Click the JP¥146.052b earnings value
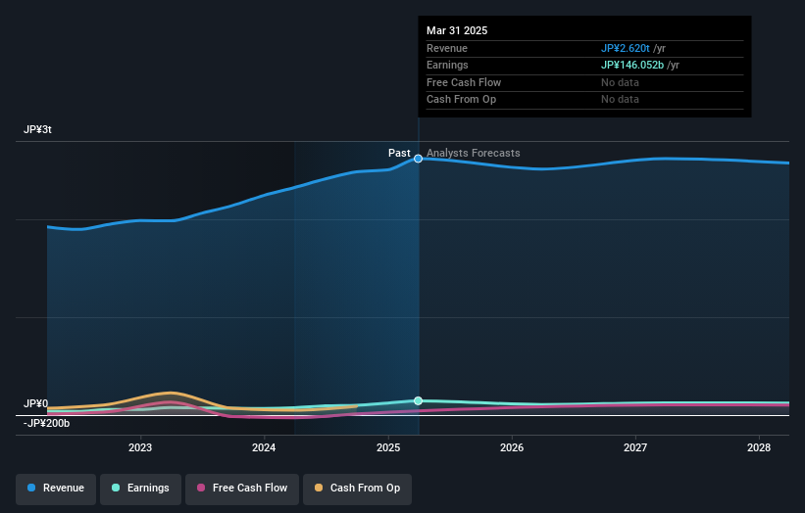The image size is (805, 513). 632,65
